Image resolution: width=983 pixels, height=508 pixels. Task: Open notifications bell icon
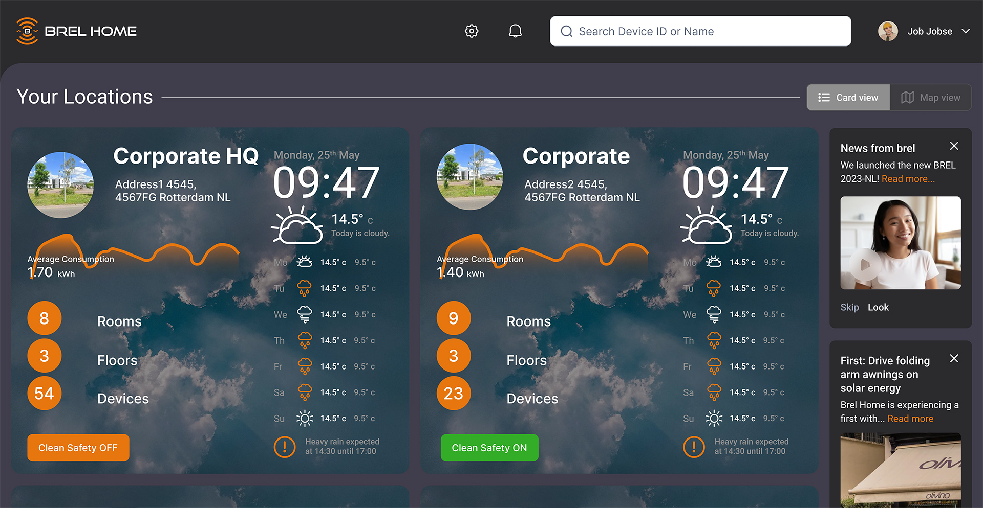tap(515, 31)
